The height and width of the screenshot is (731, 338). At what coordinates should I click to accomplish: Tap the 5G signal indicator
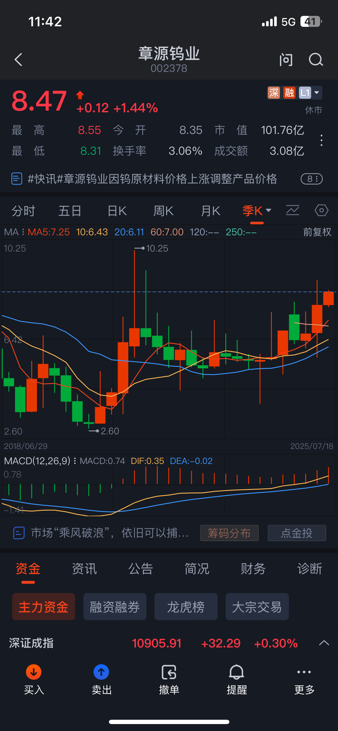pos(288,22)
